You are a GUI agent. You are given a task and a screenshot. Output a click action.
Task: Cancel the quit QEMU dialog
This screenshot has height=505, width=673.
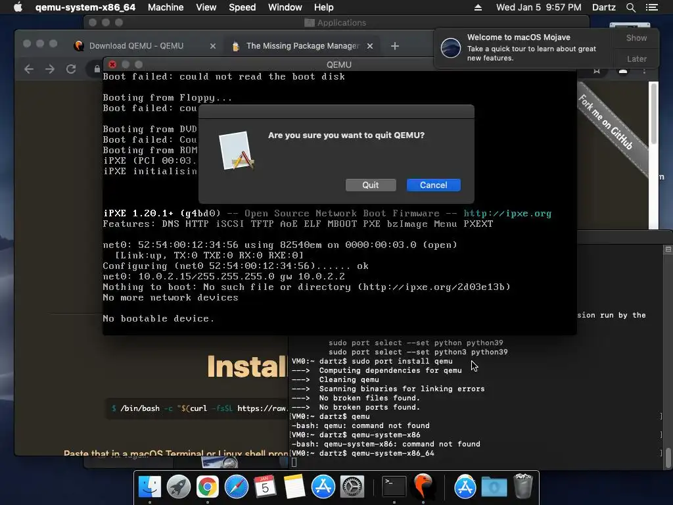(434, 185)
